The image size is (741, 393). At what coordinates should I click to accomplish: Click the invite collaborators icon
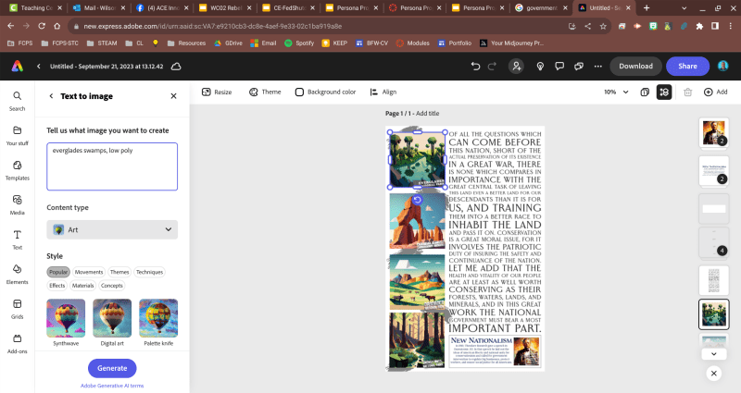pyautogui.click(x=517, y=67)
